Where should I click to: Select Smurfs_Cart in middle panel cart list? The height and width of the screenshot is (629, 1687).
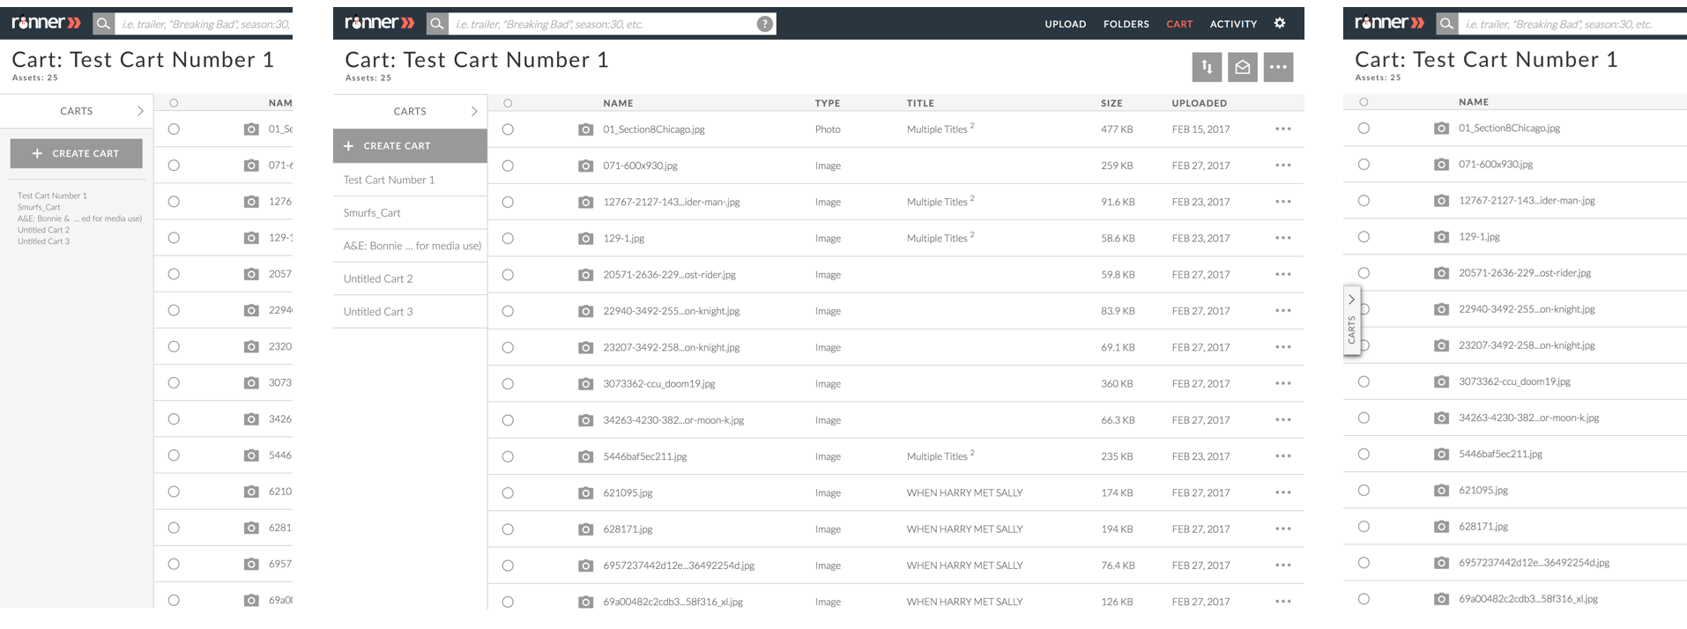[x=410, y=213]
